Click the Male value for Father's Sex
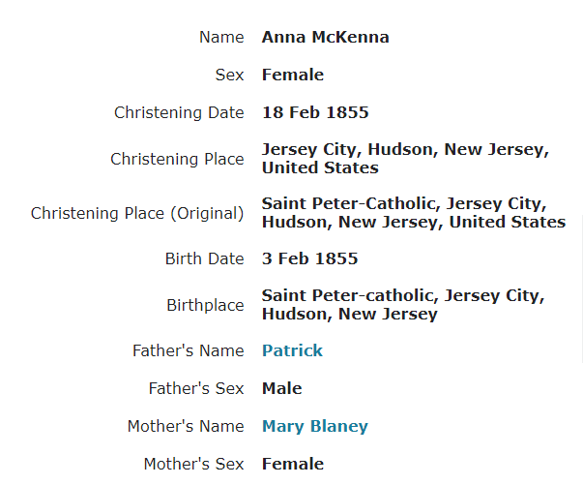583x485 pixels. (281, 388)
